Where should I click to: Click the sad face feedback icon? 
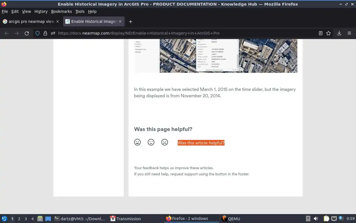pos(165,142)
